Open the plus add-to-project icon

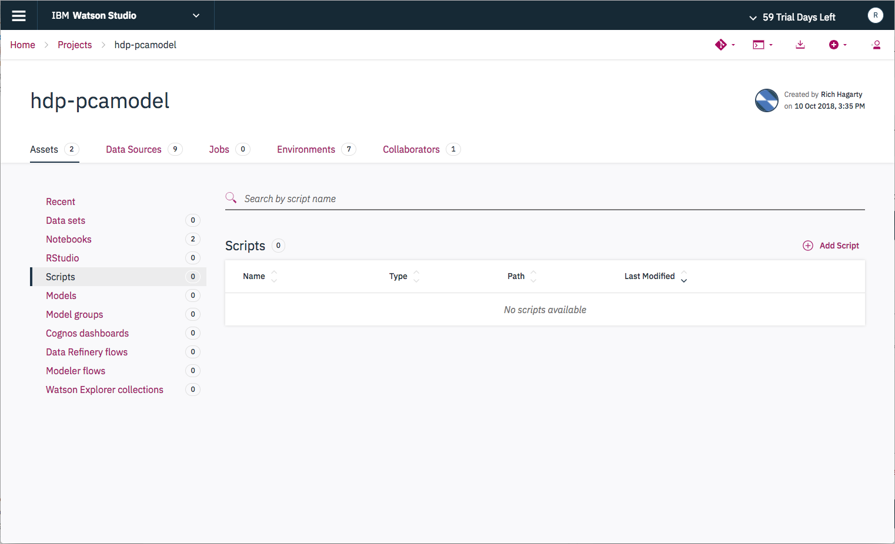(x=833, y=45)
